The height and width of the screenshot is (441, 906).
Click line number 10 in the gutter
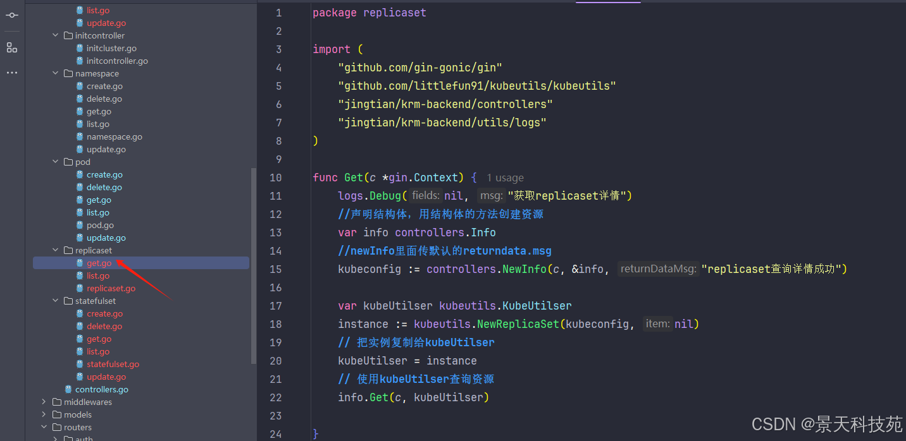point(275,178)
